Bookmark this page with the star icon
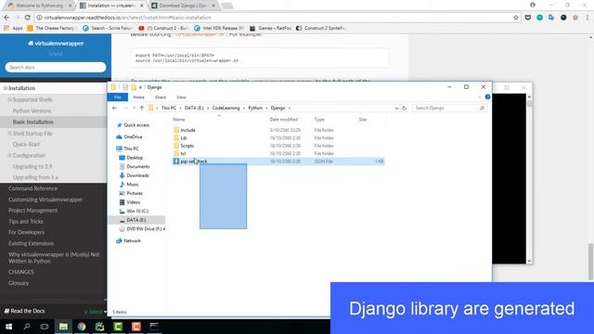This screenshot has height=334, width=594. click(516, 18)
